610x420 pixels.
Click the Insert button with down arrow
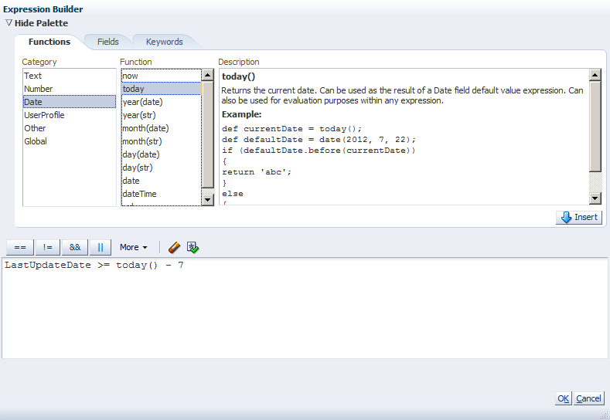click(x=579, y=217)
